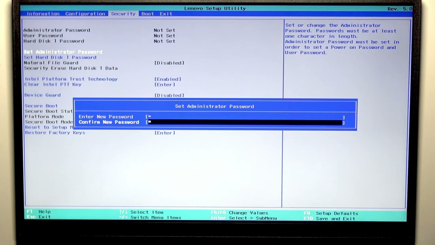Viewport: 435px width, 245px height.
Task: Click Hard Disk 1 Password Not Set status
Action: 164,41
